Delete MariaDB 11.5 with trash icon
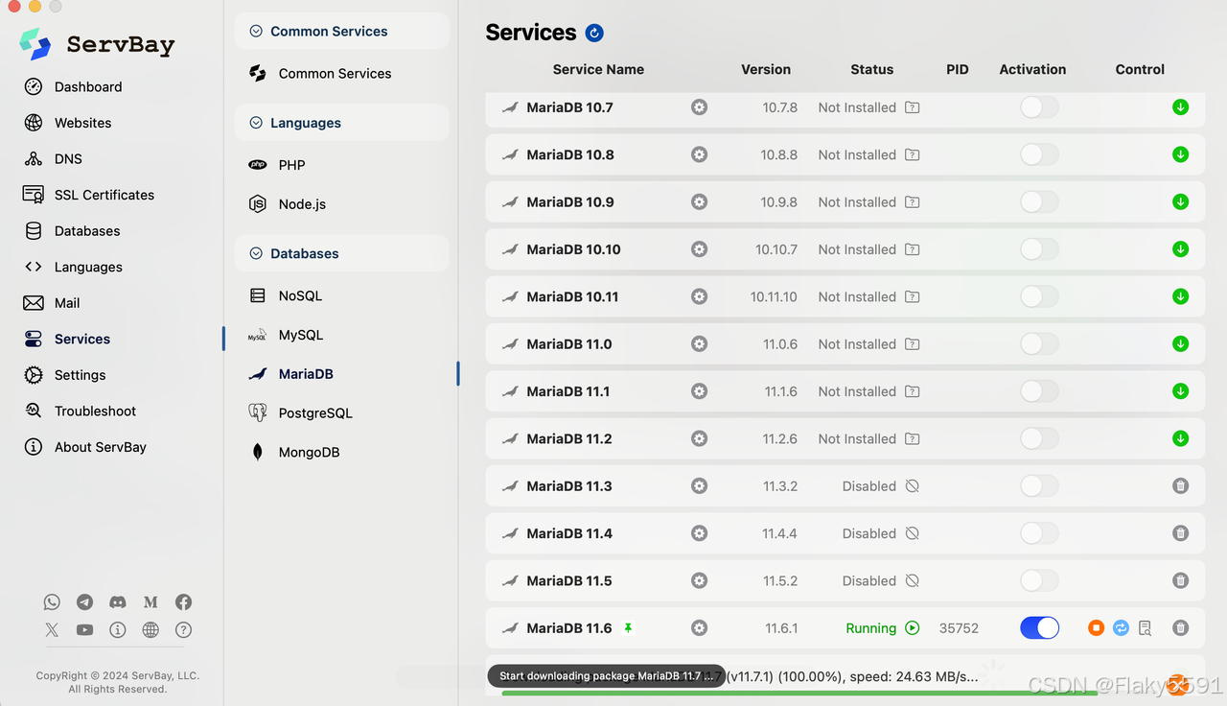1227x706 pixels. (1181, 580)
